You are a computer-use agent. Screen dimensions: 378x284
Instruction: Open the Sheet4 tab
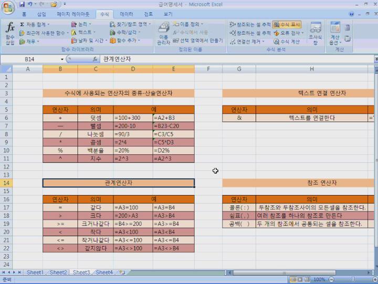click(104, 272)
